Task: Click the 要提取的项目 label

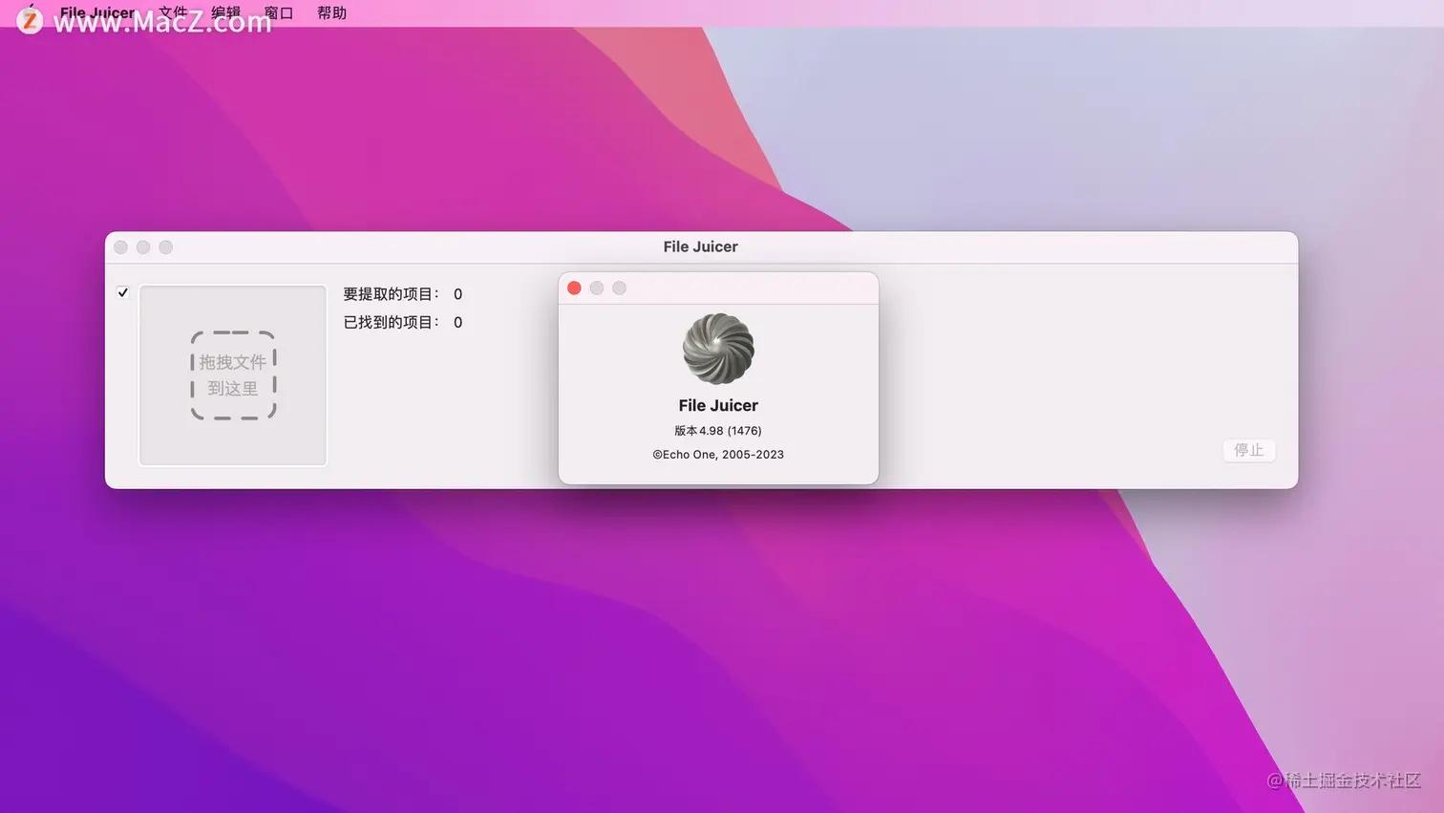Action: point(392,294)
